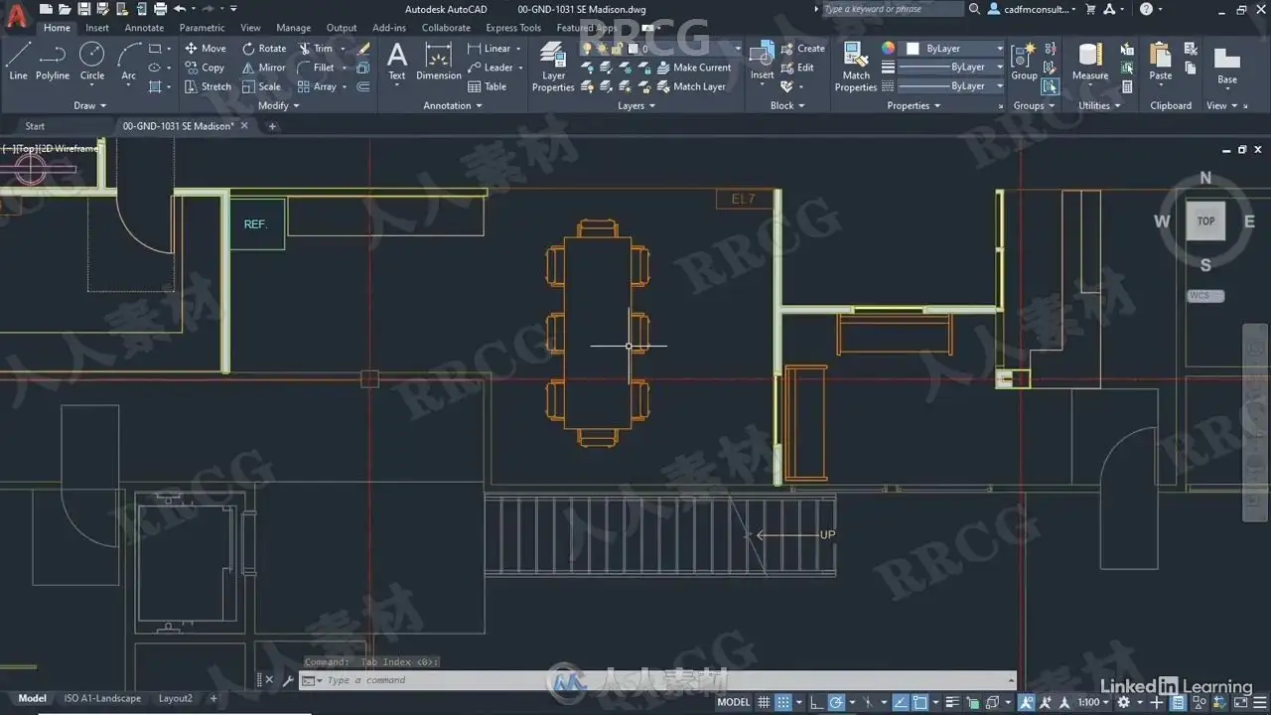Expand the Properties panel
Viewport: 1271px width, 715px height.
(914, 105)
